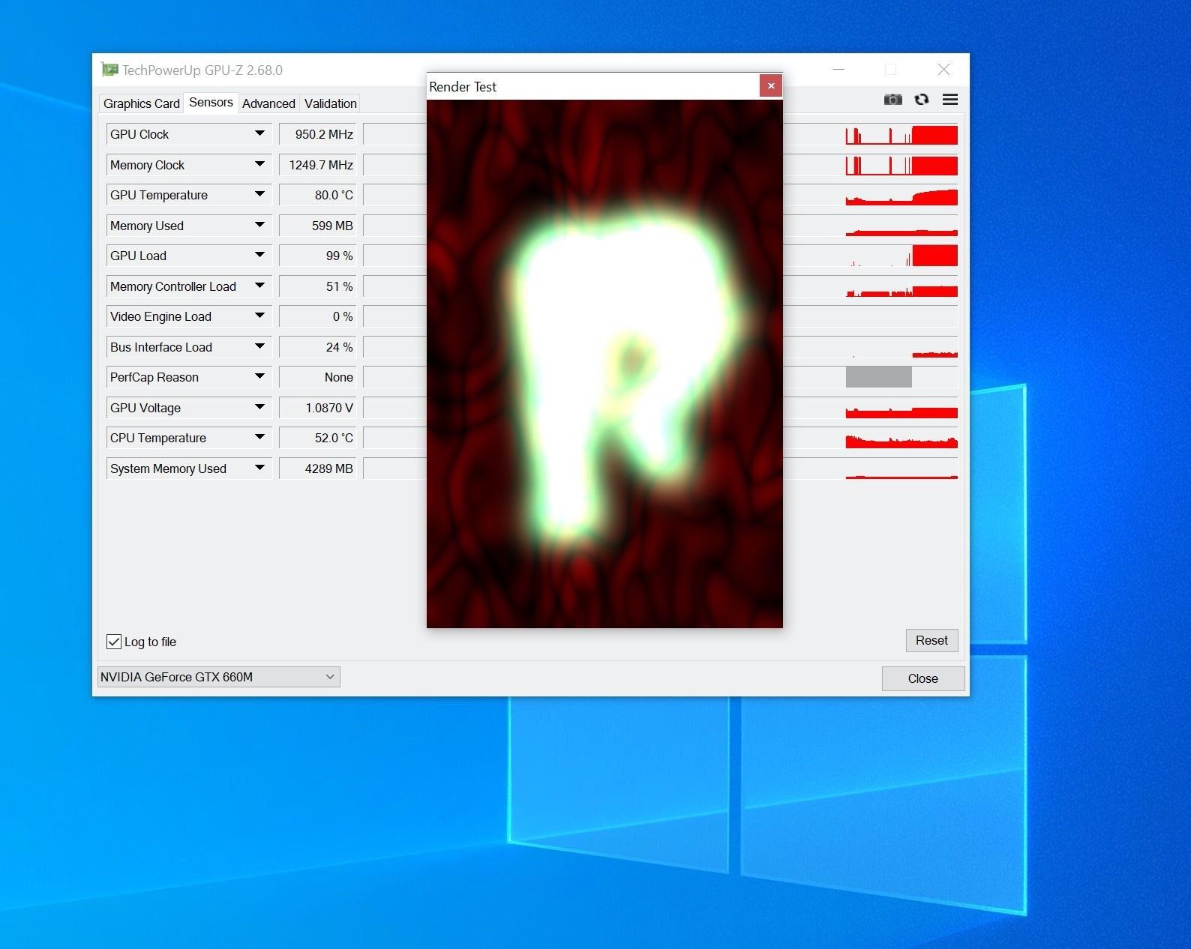Click the GPU Clock history graph

coord(901,135)
